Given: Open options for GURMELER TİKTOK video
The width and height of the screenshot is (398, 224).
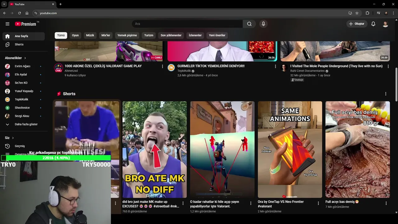Looking at the screenshot, I should [x=275, y=66].
